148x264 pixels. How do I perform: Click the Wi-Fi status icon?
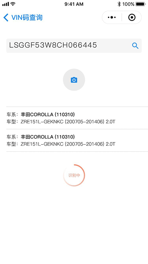click(x=13, y=4)
